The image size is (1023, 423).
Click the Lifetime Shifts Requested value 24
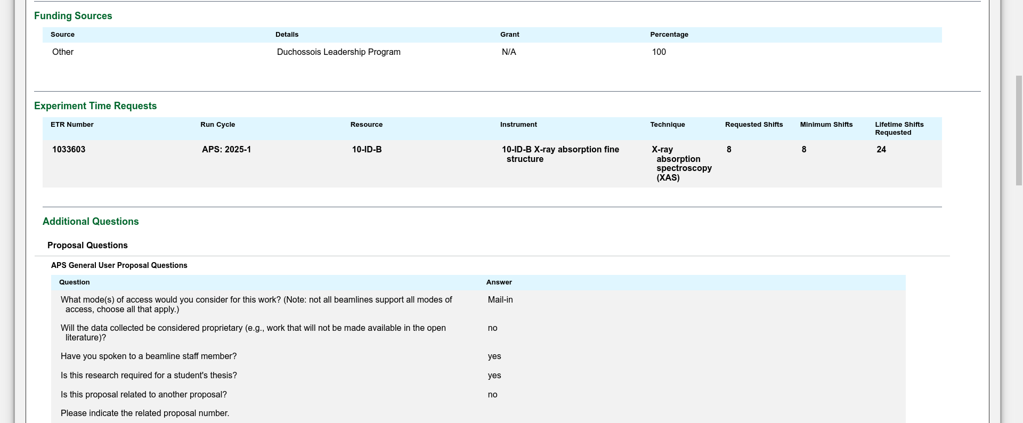pyautogui.click(x=881, y=150)
